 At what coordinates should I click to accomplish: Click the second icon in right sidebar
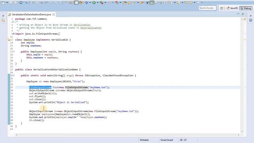tap(250, 20)
